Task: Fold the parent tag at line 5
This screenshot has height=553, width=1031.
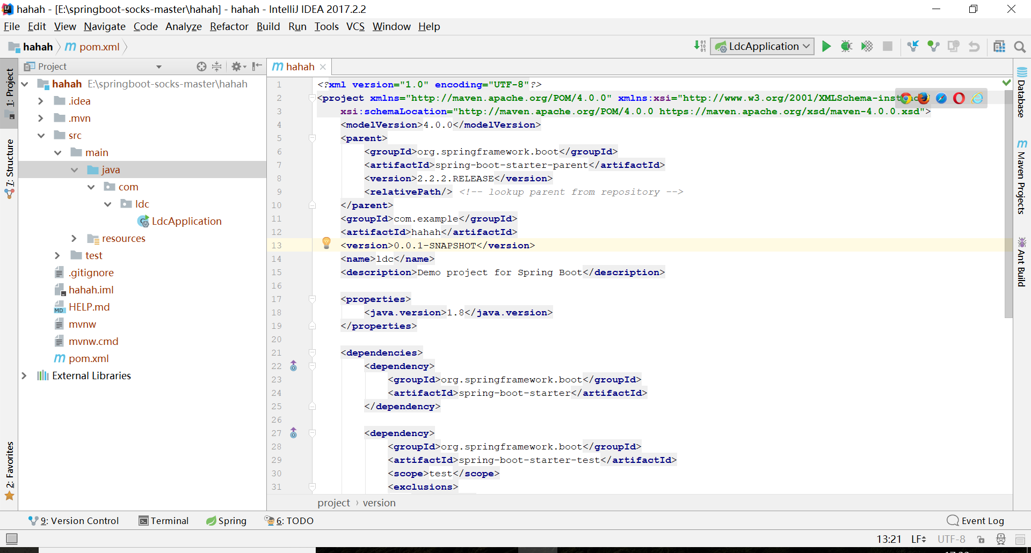Action: [x=312, y=138]
